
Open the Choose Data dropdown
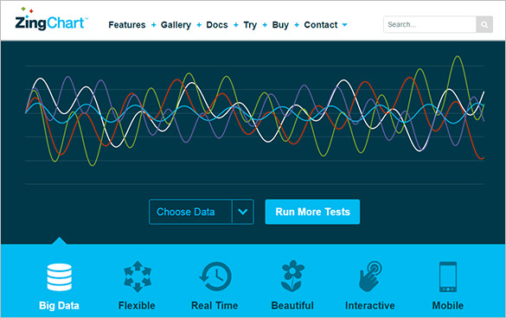(x=202, y=212)
